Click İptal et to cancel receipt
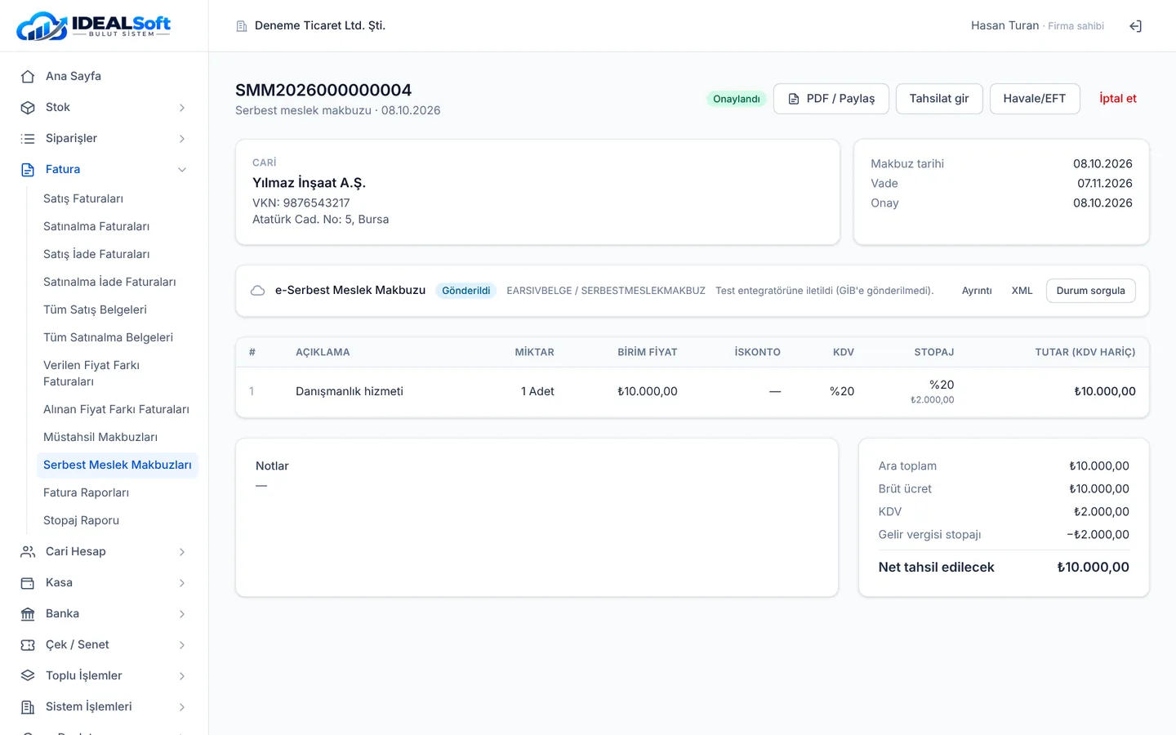This screenshot has height=735, width=1176. [x=1118, y=99]
